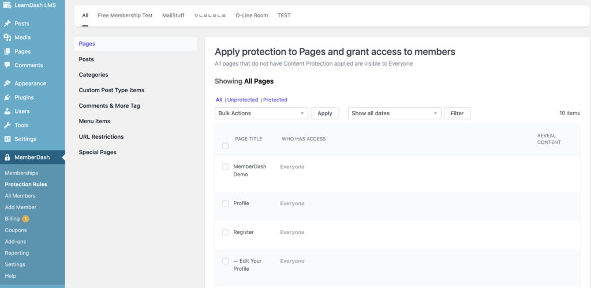Open the Users menu item
Screen dimensions: 591x288
[22, 111]
